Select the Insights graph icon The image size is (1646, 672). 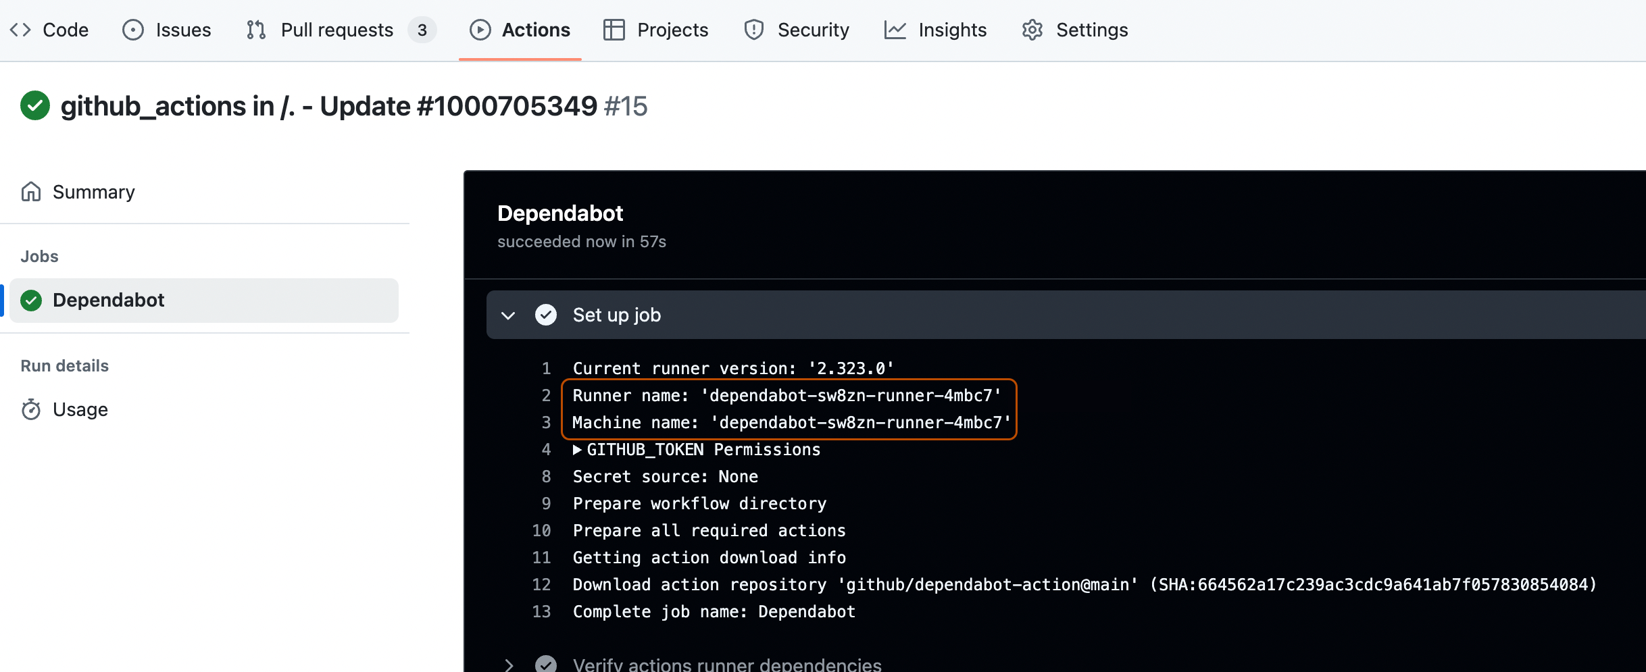tap(895, 30)
